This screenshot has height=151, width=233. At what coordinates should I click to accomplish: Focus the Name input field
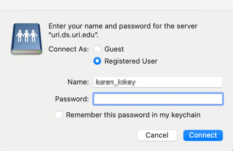[x=158, y=82]
